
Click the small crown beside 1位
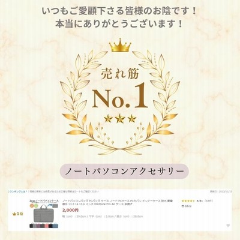pos(14,214)
